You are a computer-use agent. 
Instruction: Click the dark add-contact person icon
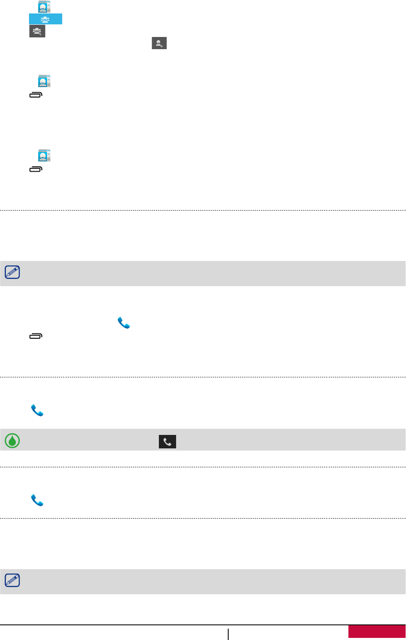tap(159, 43)
